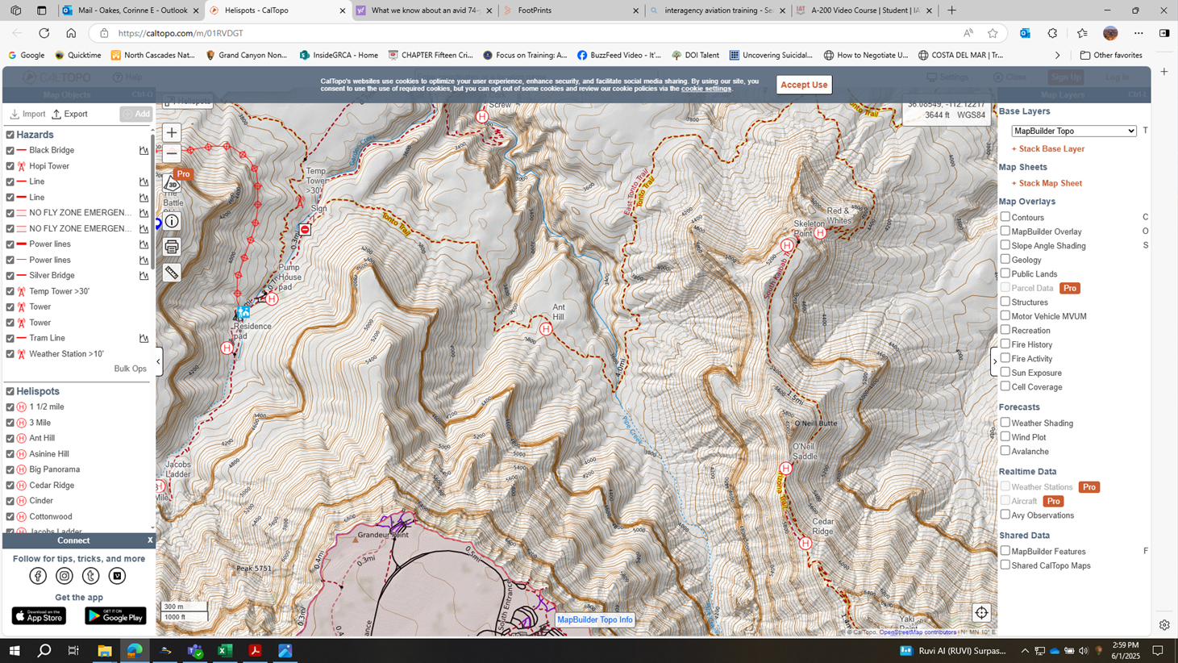Zoom in on the map with plus button
This screenshot has width=1178, height=663.
172,132
